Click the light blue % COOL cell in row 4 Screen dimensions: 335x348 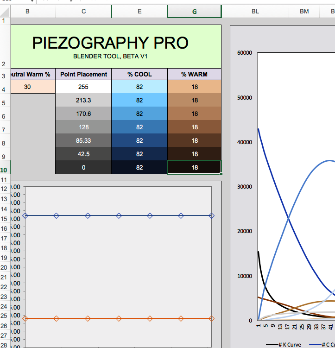pos(139,87)
